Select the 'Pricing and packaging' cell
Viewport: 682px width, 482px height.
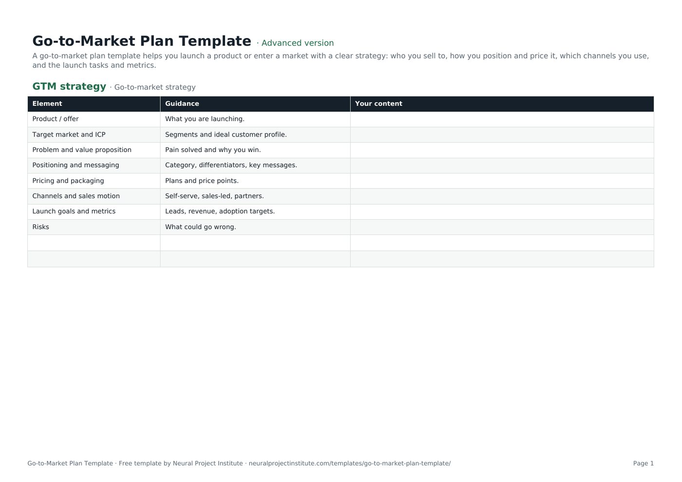tap(94, 181)
